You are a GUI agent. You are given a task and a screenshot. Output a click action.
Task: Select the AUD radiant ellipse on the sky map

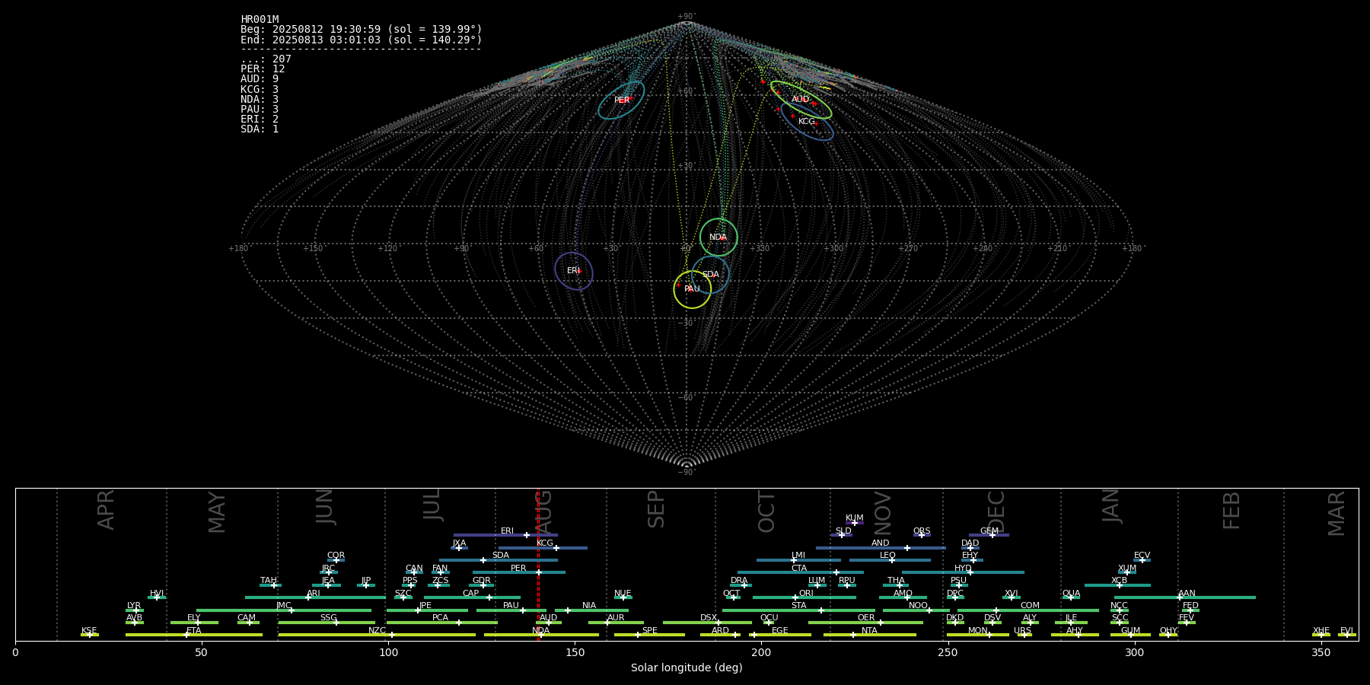pos(801,100)
